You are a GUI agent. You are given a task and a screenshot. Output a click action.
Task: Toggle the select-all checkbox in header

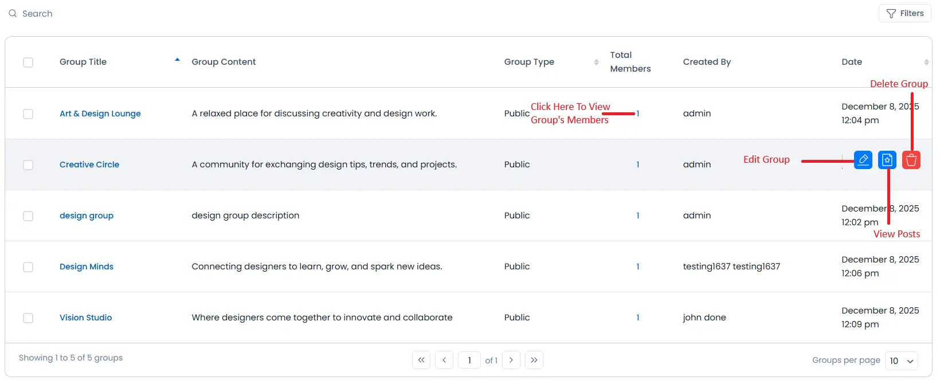(28, 62)
